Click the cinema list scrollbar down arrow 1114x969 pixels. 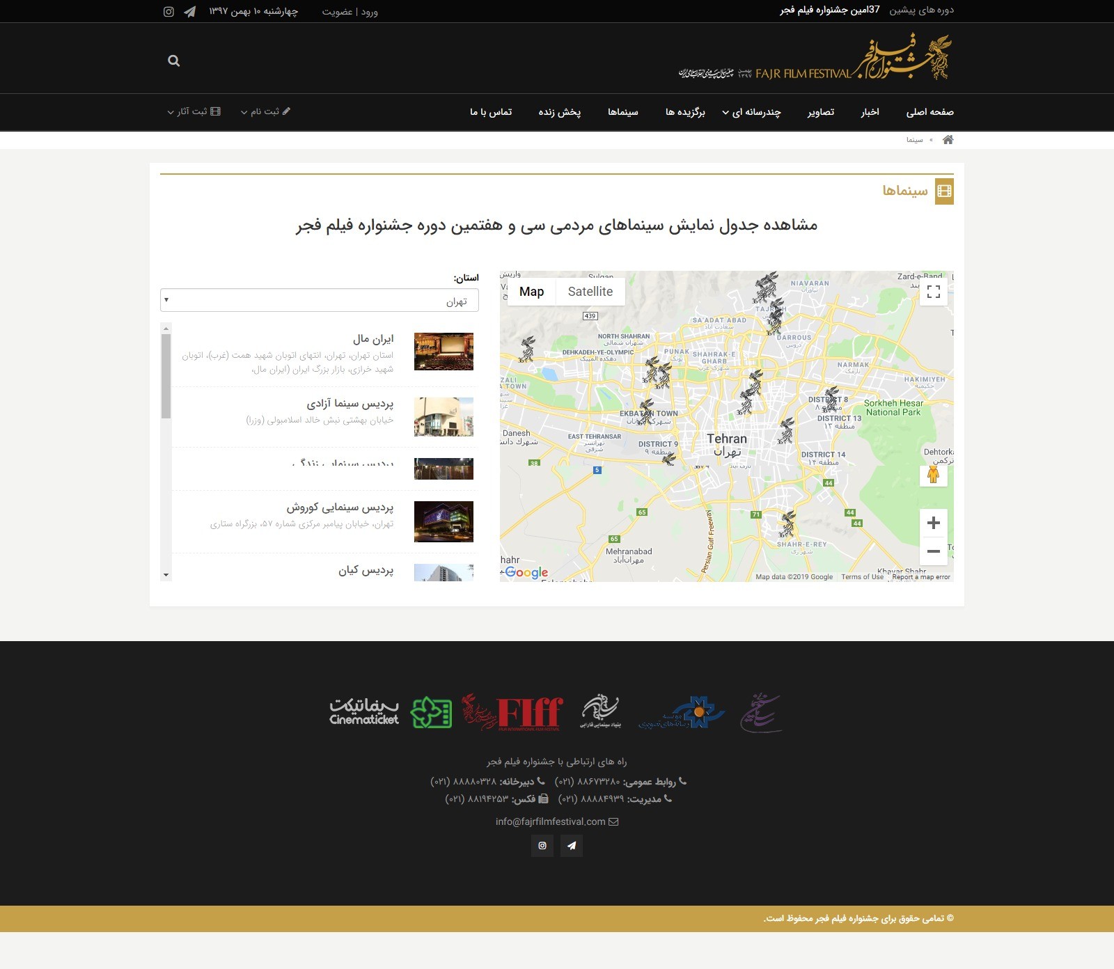(x=166, y=575)
